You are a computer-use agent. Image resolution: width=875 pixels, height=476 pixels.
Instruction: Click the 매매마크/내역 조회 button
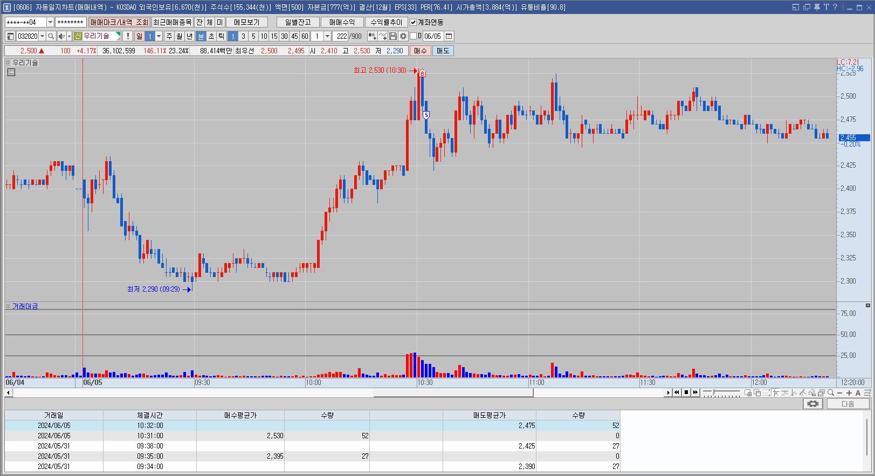119,22
